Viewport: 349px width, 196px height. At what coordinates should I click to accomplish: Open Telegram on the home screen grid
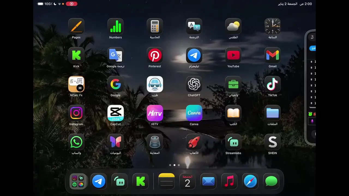click(x=194, y=55)
